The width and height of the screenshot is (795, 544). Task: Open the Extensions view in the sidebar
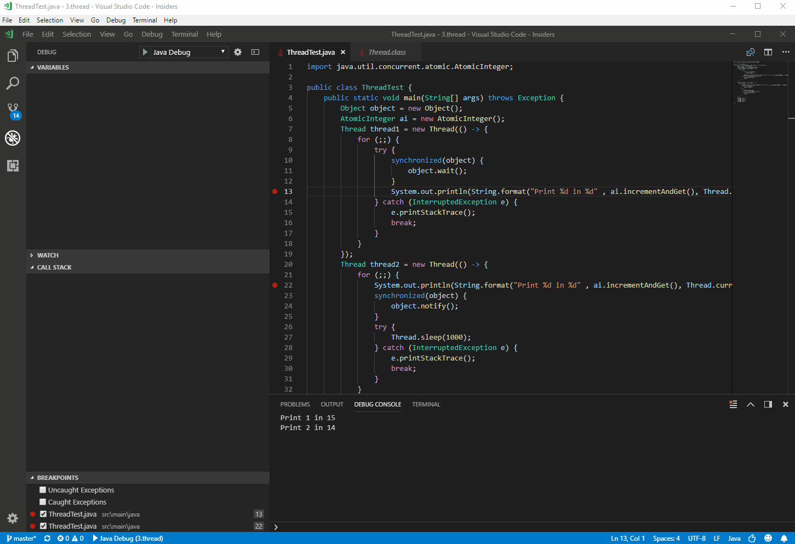(12, 166)
